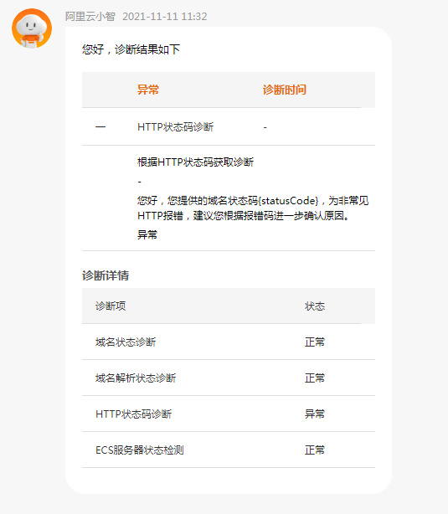448x514 pixels.
Task: Click the 诊断时间 column header
Action: coord(285,90)
